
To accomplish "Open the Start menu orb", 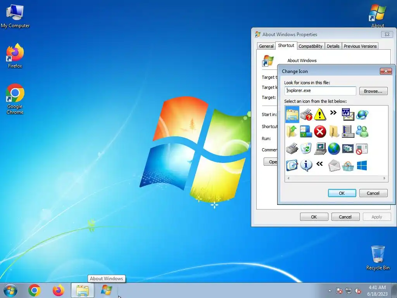I will [x=10, y=290].
